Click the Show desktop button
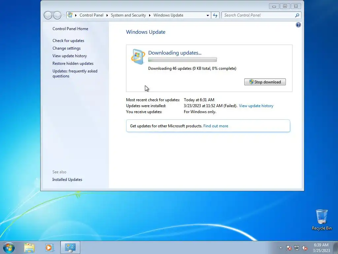This screenshot has height=254, width=338. pos(336,247)
